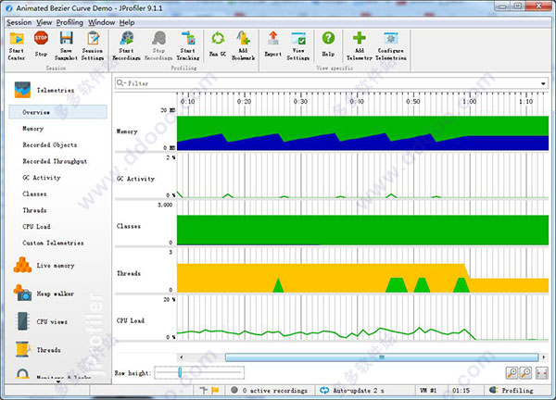Open View Settings

click(298, 46)
